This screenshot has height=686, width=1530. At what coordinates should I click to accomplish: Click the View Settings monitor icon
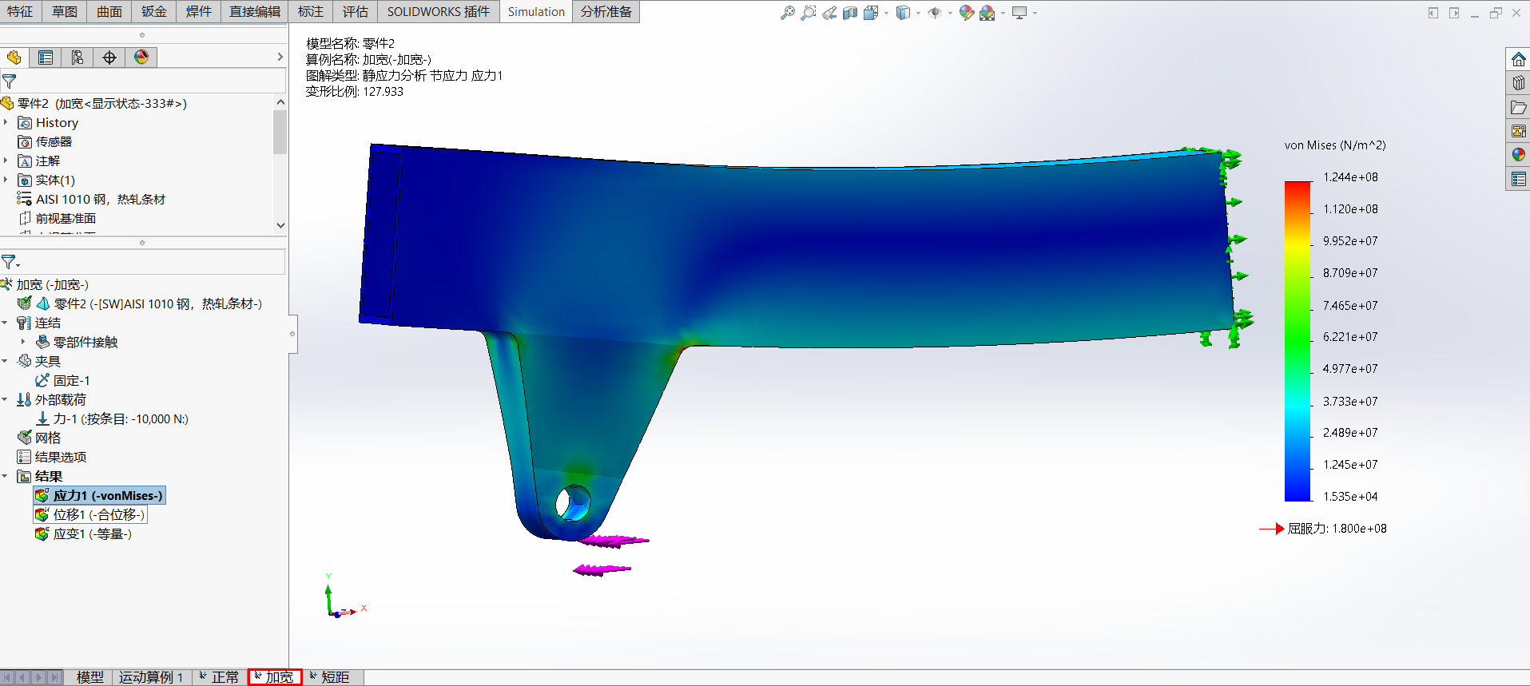click(x=1019, y=13)
